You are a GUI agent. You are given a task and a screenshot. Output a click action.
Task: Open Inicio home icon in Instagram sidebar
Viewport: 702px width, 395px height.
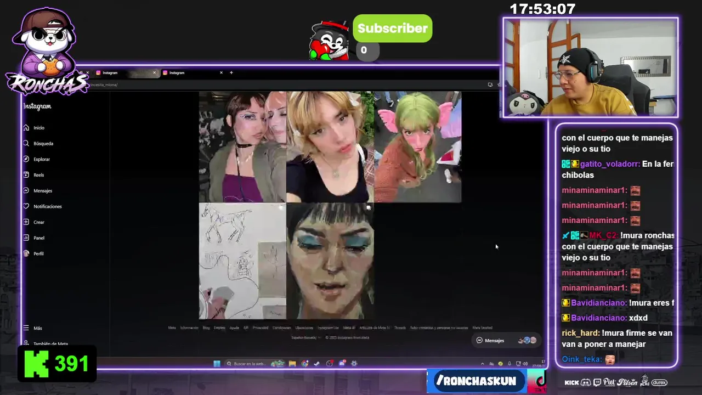click(26, 127)
